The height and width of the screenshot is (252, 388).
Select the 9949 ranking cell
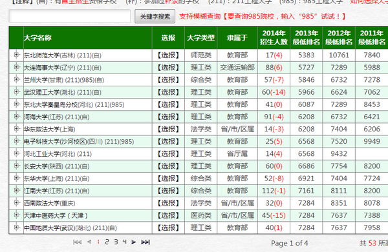coord(372,141)
